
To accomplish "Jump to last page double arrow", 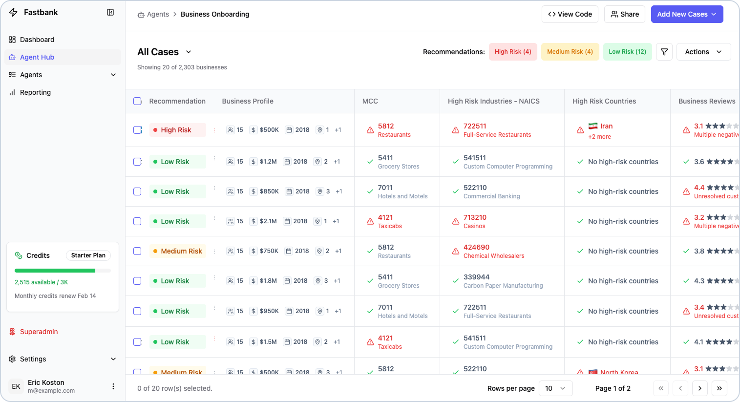I will coord(719,388).
